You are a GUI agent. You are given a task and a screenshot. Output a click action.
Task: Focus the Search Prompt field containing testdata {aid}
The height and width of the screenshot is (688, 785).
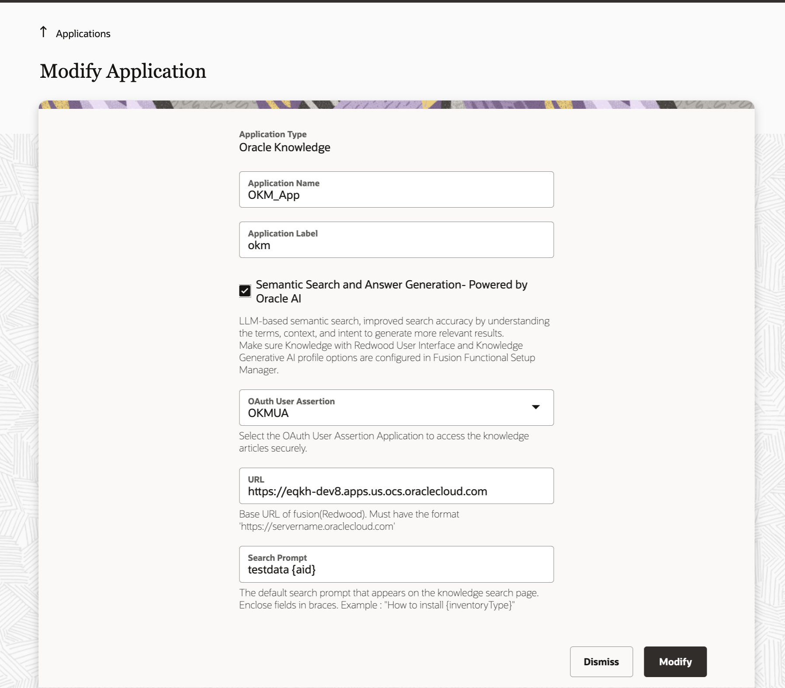[396, 564]
